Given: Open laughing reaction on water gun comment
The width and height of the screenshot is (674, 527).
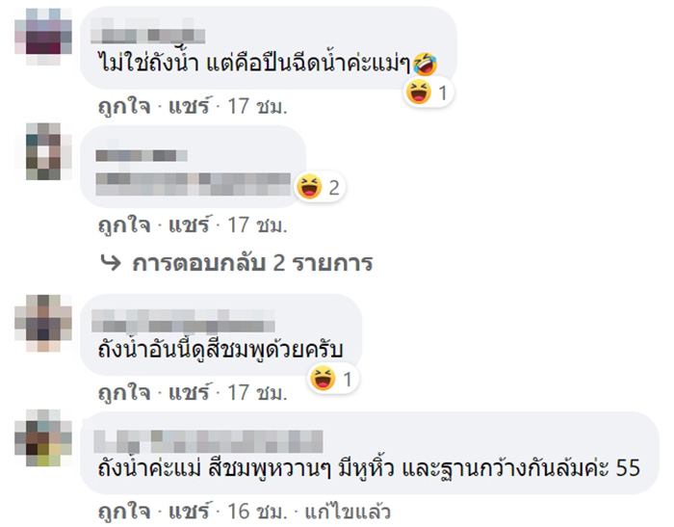Looking at the screenshot, I should tap(428, 92).
